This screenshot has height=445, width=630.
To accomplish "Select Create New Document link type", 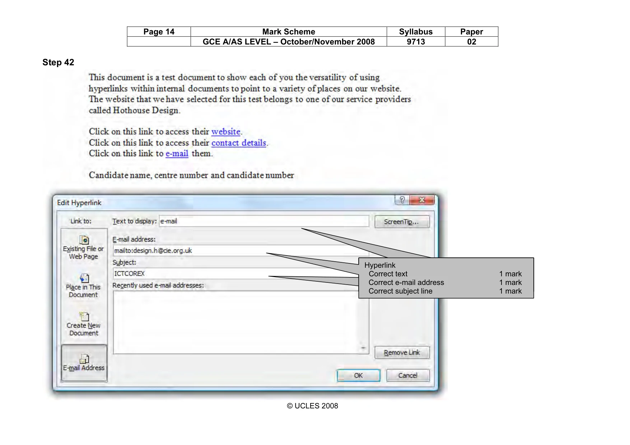I will coord(84,324).
